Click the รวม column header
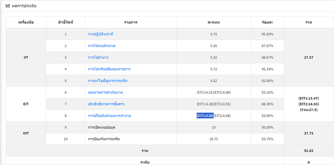Image resolution: width=335 pixels, height=165 pixels. 309,22
